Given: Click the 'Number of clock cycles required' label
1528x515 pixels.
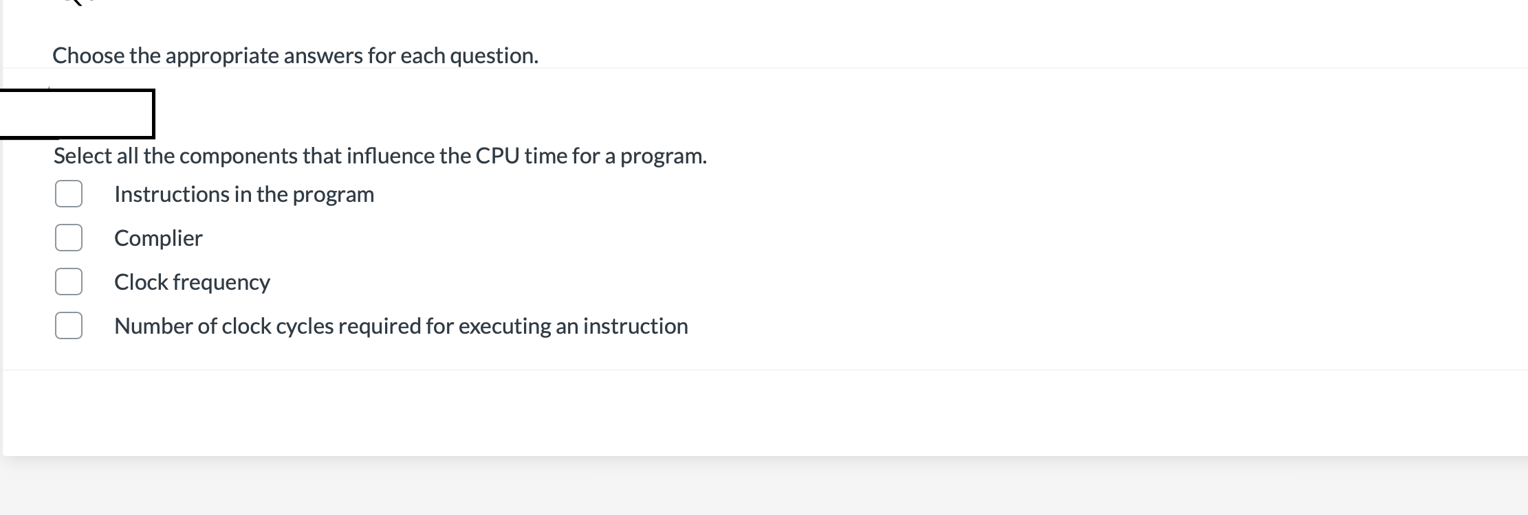Looking at the screenshot, I should [x=401, y=326].
